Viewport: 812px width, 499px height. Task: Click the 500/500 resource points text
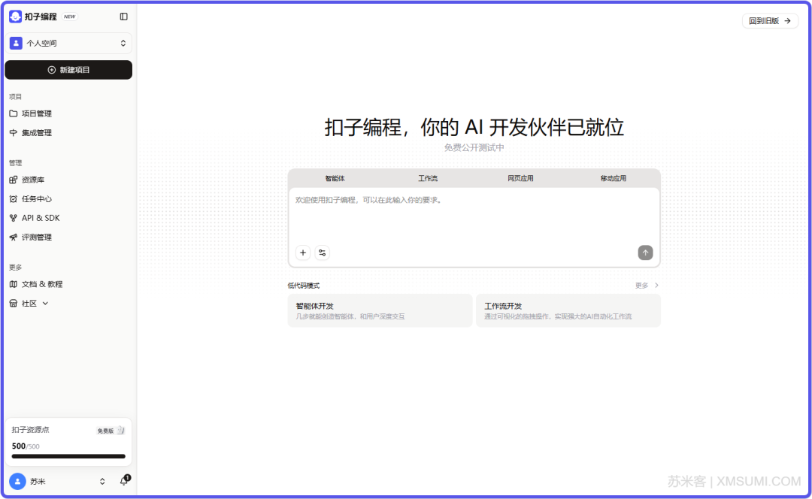click(26, 446)
